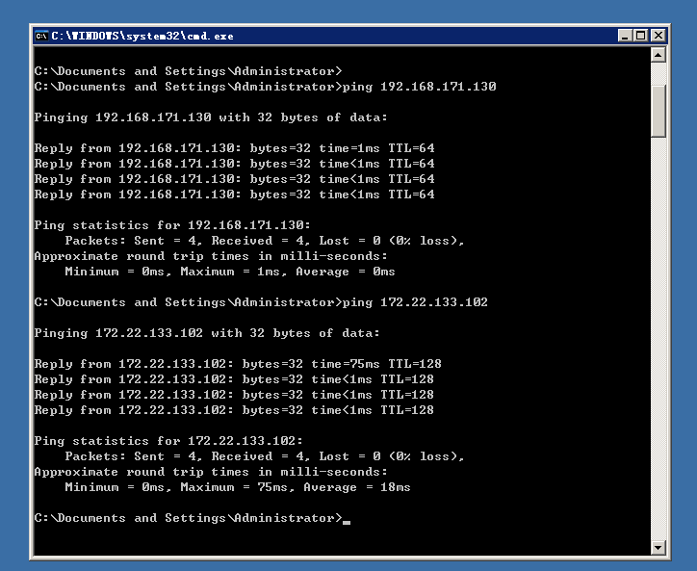Click the cmd.exe title bar text
The width and height of the screenshot is (697, 571).
142,36
